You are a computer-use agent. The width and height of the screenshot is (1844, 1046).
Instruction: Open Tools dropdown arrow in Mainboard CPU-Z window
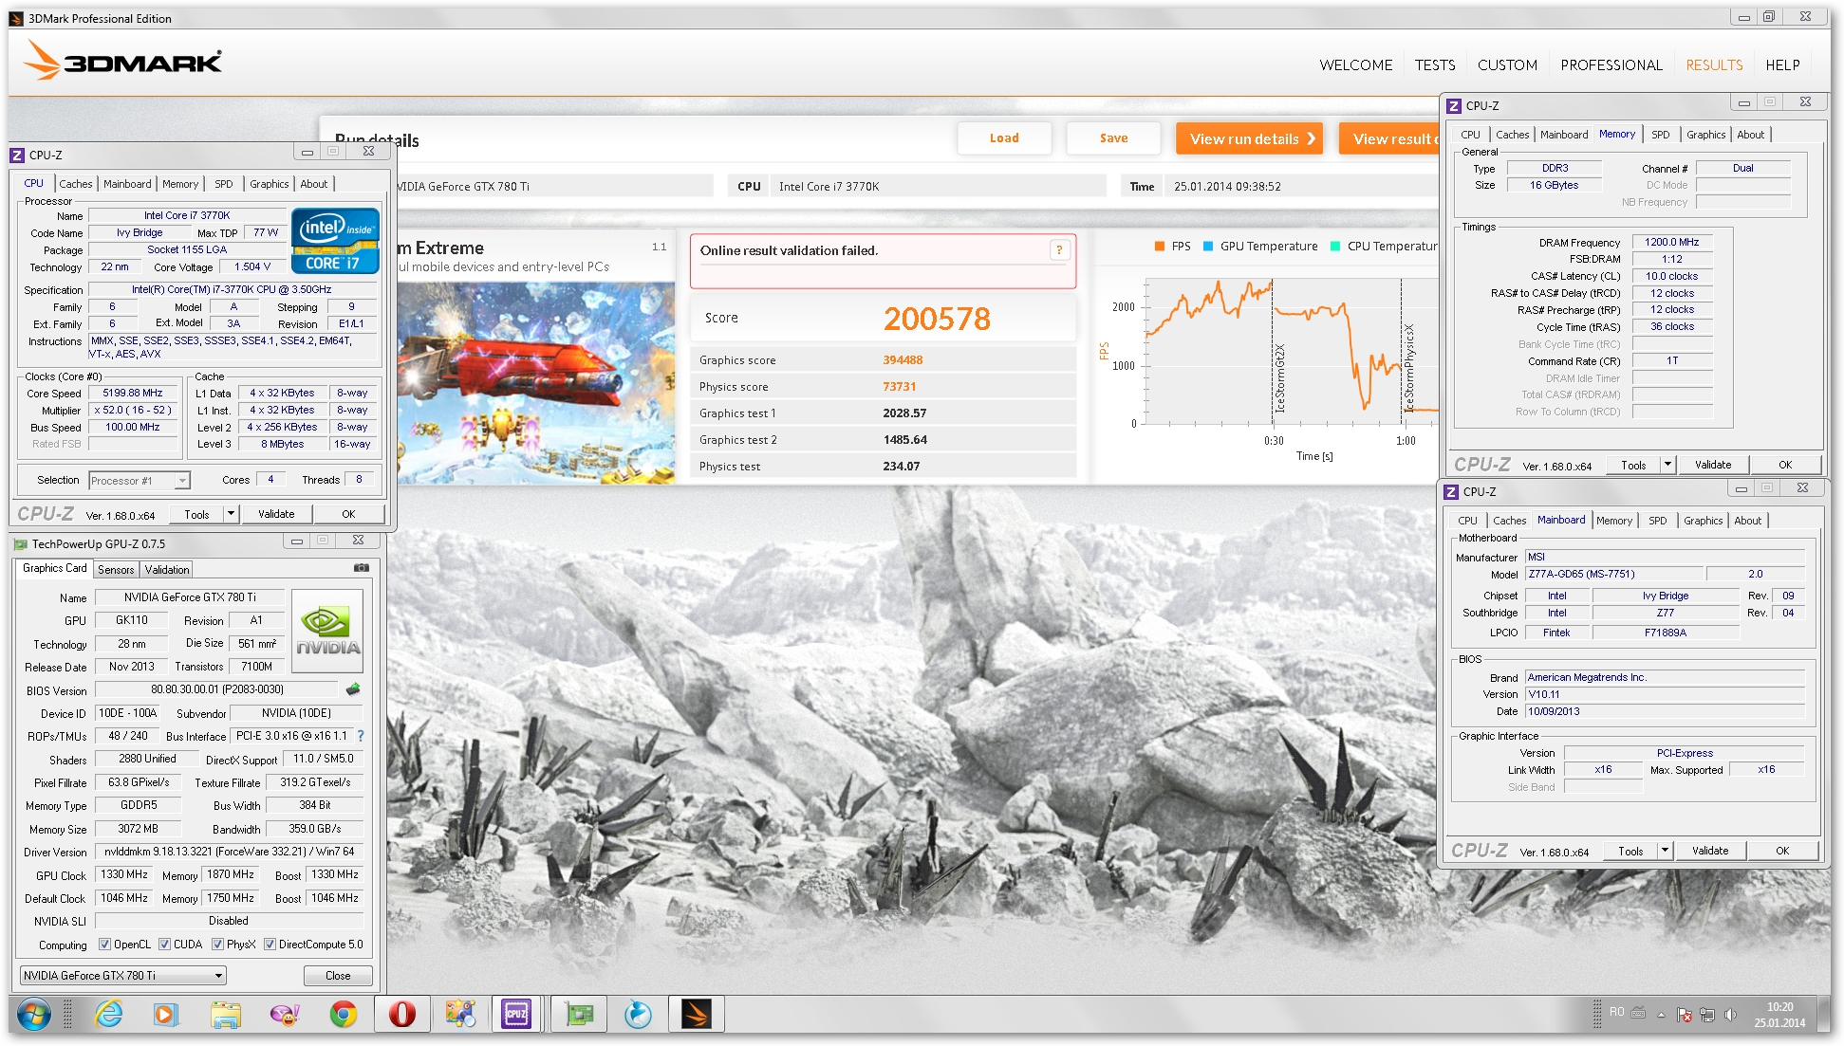(1665, 851)
